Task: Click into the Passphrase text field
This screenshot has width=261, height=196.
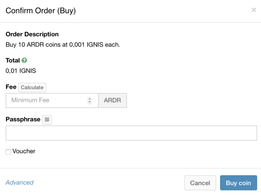Action: point(131,133)
